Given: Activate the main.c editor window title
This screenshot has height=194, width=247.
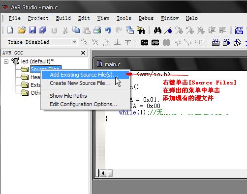Looking at the screenshot, I should pyautogui.click(x=112, y=64).
